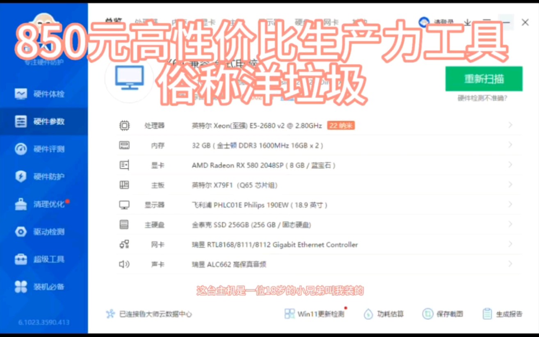Switch to the 网卡 tab at top
Image resolution: width=539 pixels, height=337 pixels.
tap(331, 22)
